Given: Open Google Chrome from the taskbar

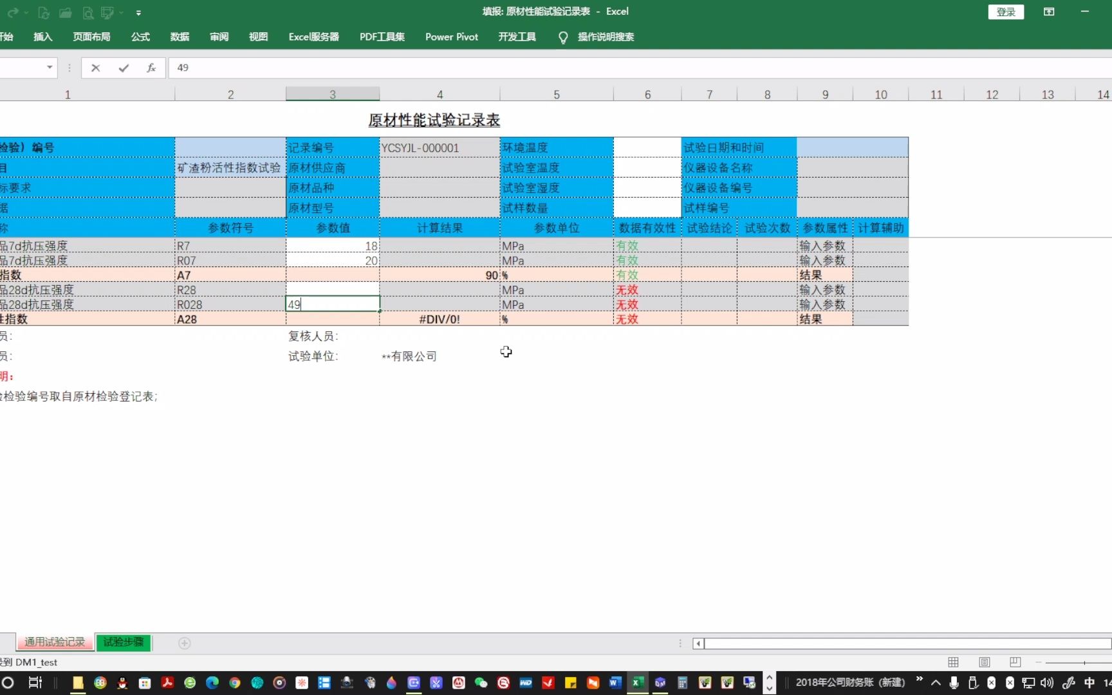Looking at the screenshot, I should tap(235, 683).
